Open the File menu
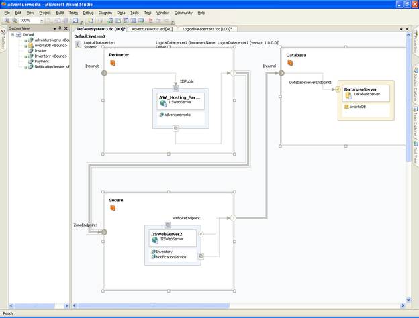The image size is (419, 318). [7, 13]
